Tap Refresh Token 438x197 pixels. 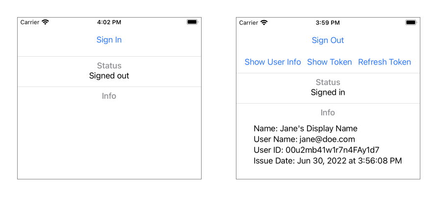385,62
